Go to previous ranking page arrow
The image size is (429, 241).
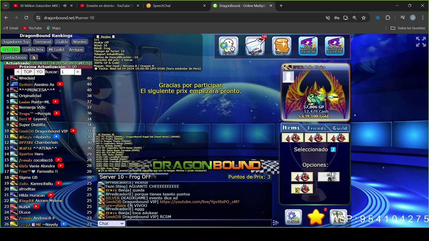(x=18, y=72)
